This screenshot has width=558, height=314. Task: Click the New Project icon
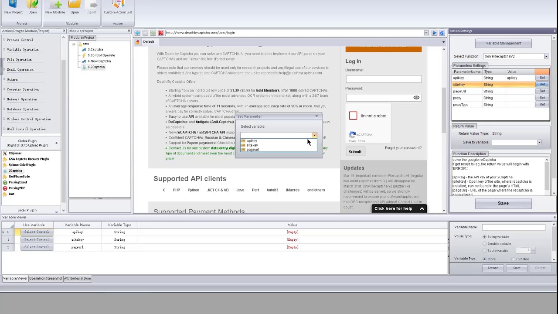click(13, 5)
